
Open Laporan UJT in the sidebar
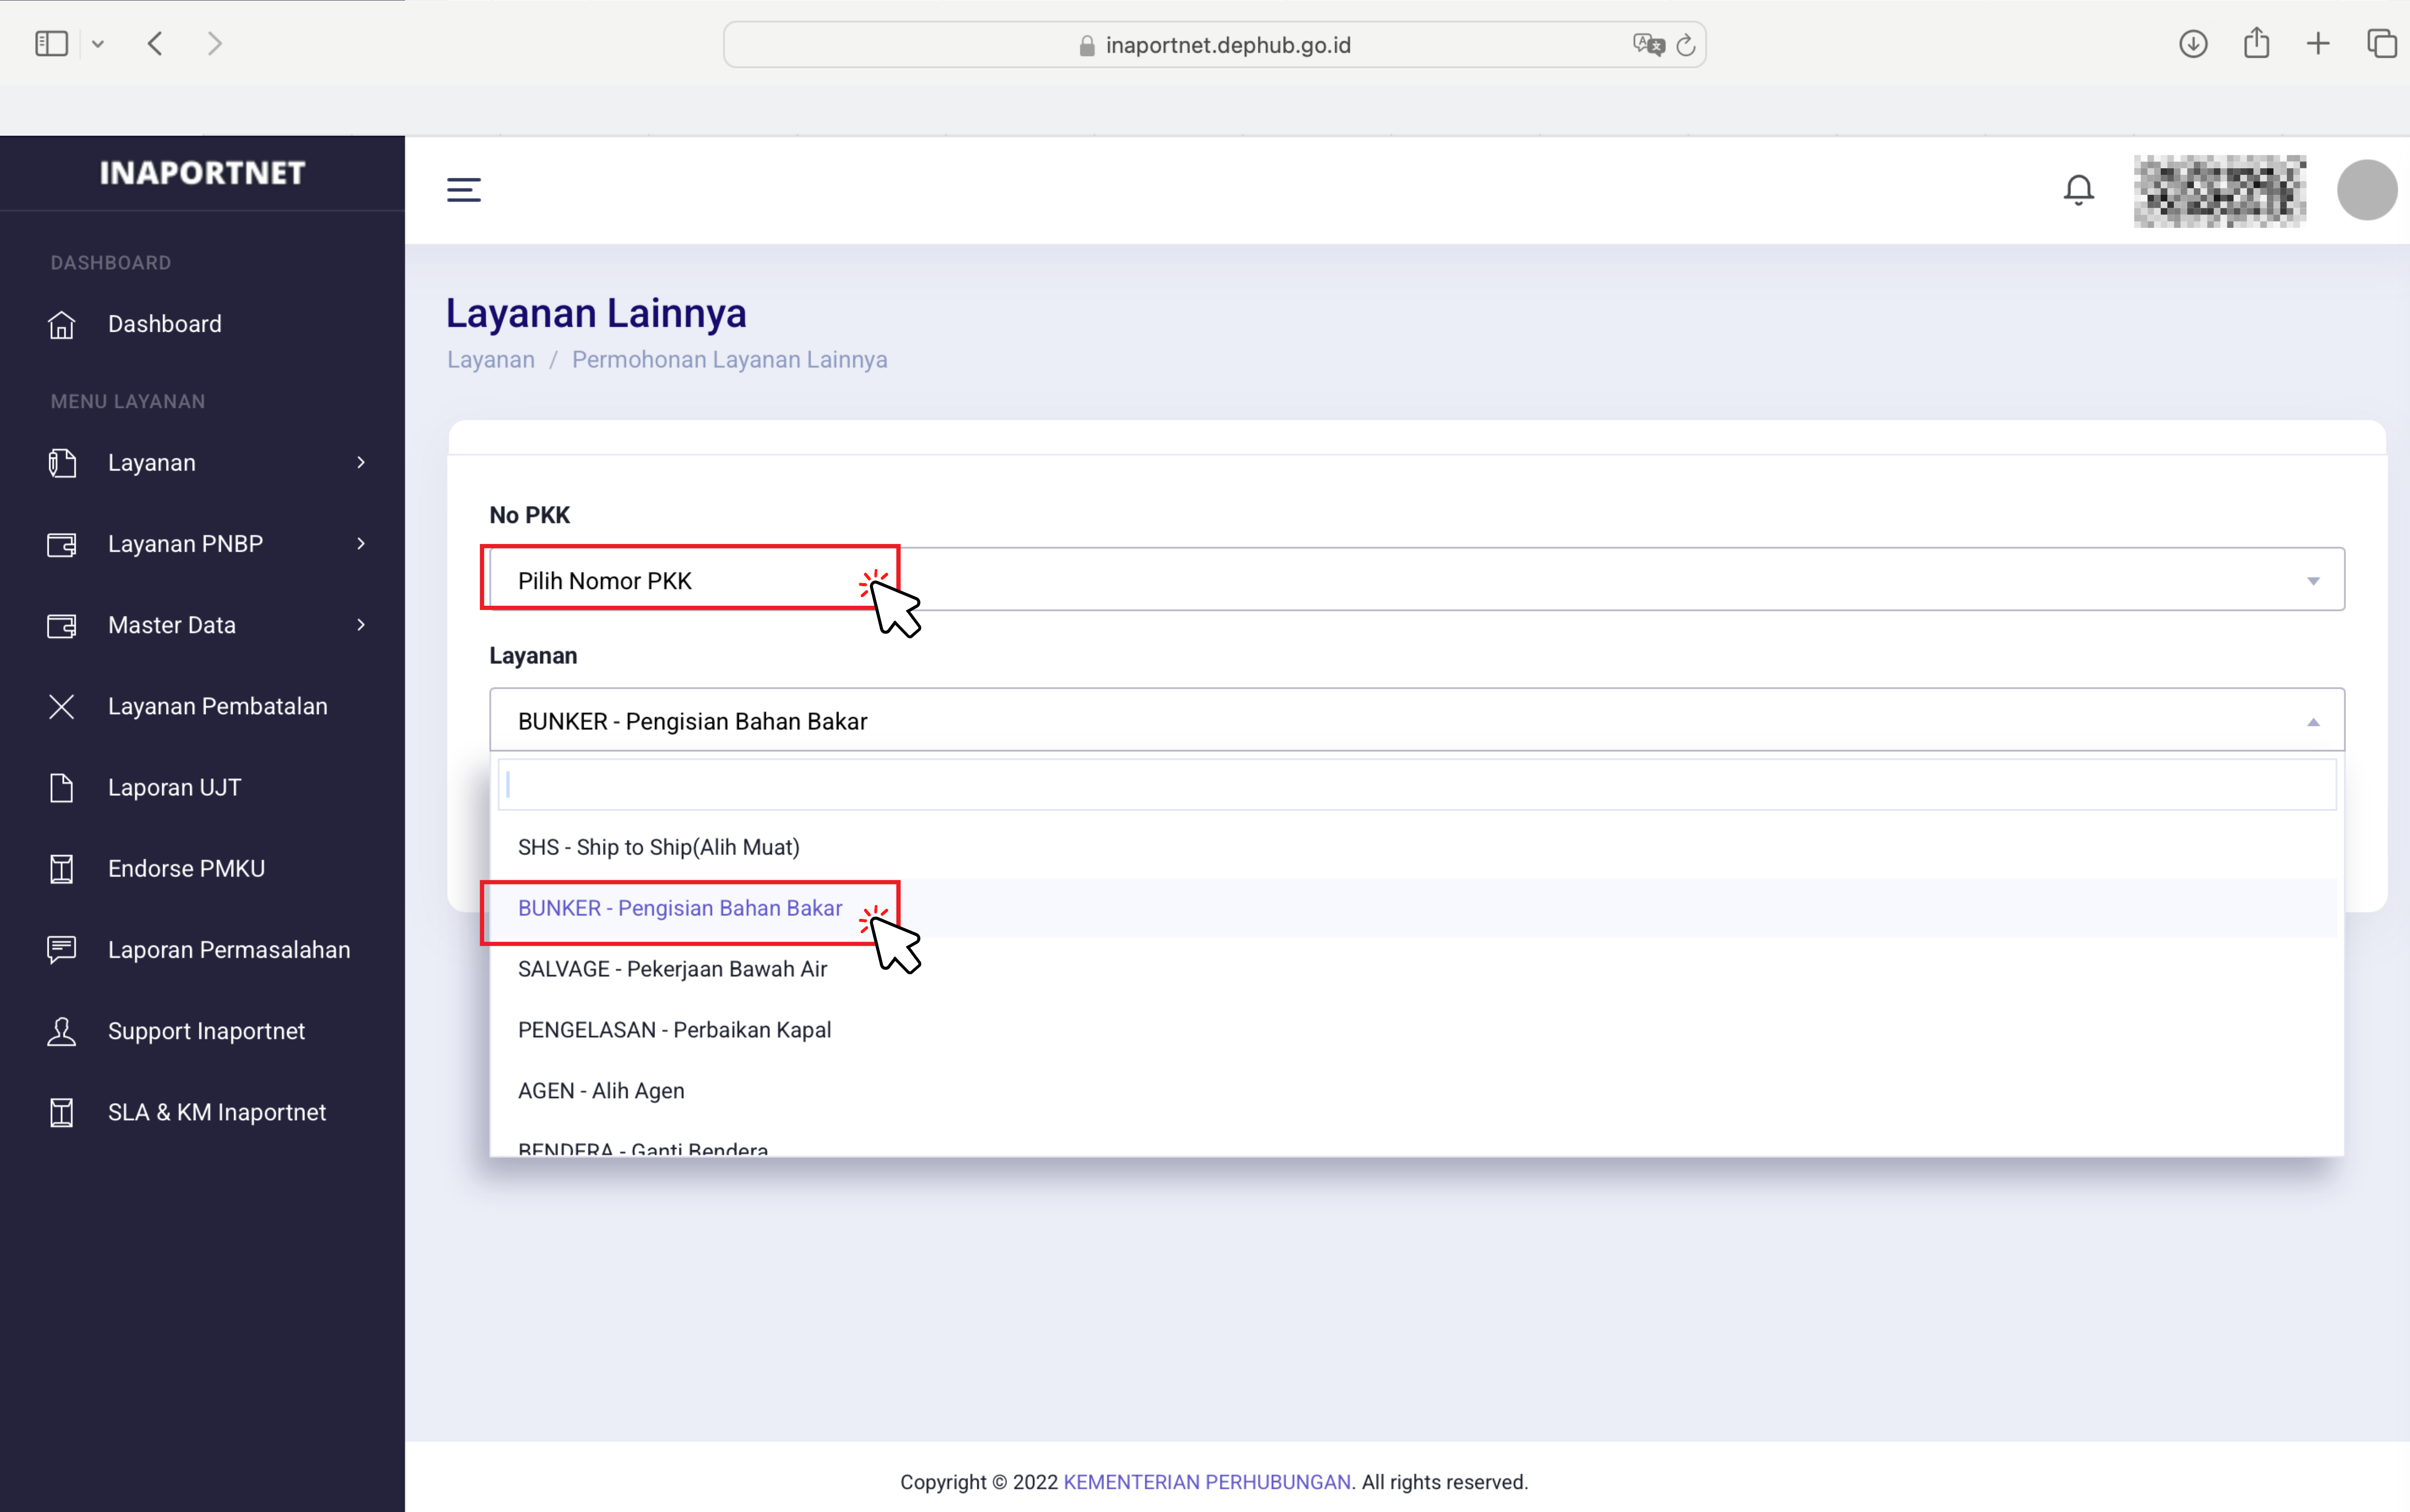tap(174, 787)
